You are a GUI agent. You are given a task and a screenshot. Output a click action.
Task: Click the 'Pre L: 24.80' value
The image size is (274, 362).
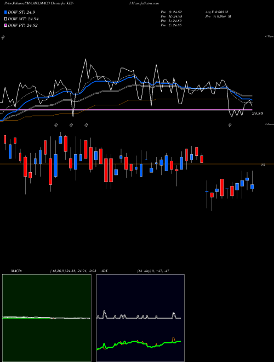[x=171, y=21]
